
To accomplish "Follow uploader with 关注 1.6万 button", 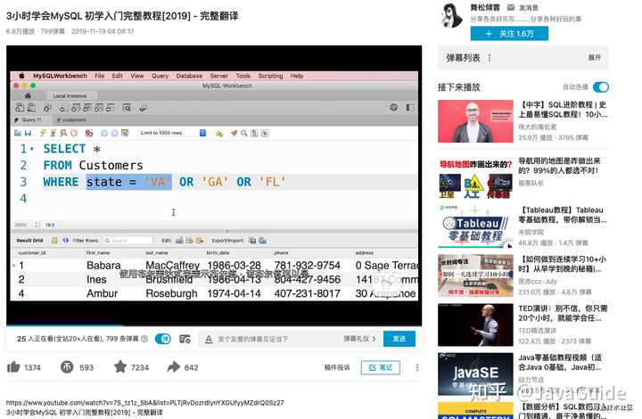I will click(x=509, y=34).
